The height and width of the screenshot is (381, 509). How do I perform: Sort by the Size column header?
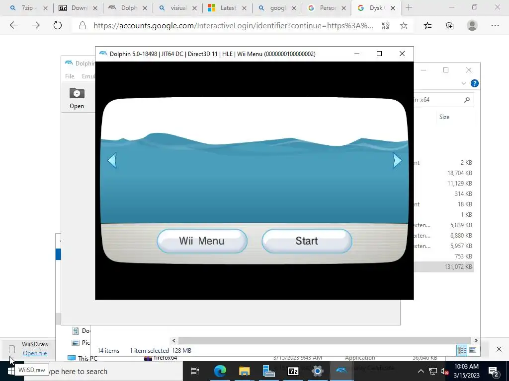444,117
